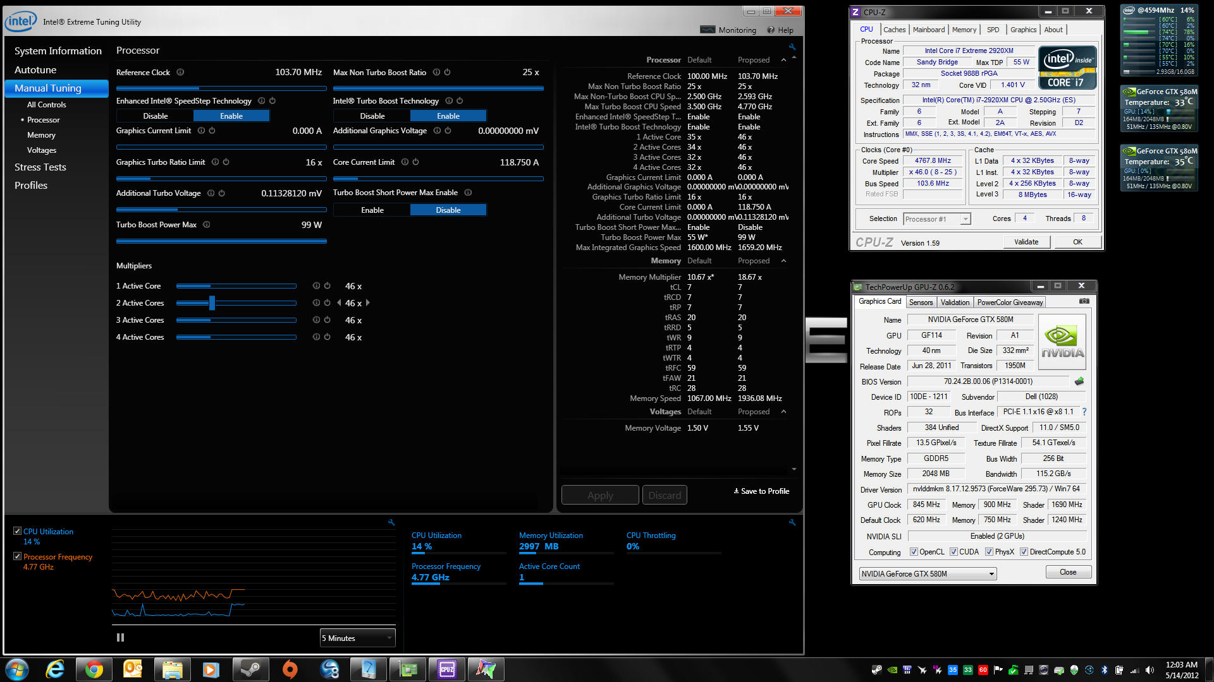The width and height of the screenshot is (1214, 682).
Task: Show info for Graphics Current Limit
Action: 201,131
